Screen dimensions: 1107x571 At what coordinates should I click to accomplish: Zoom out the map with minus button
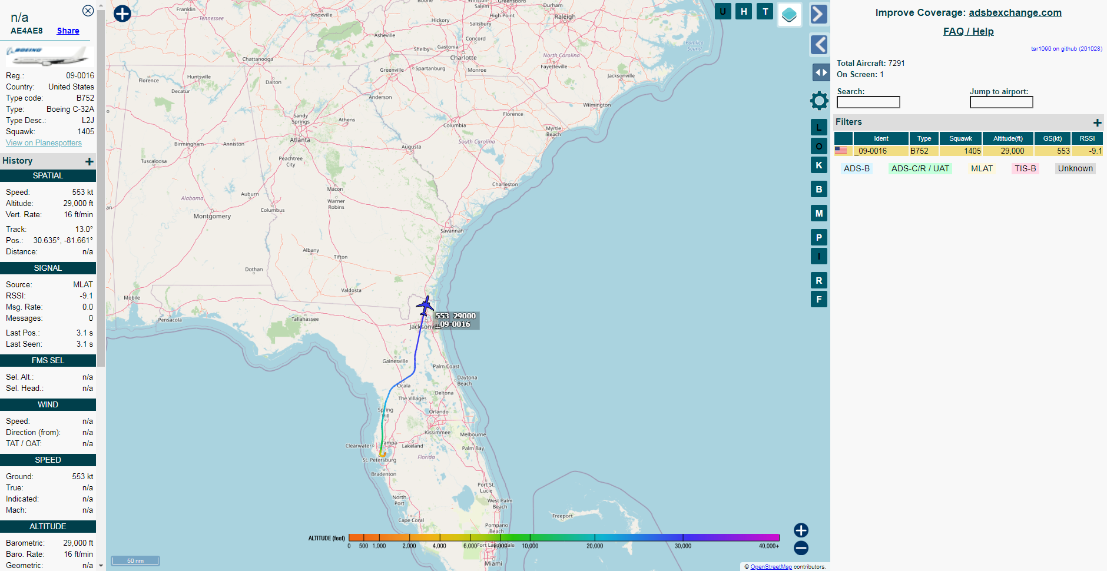(x=801, y=548)
